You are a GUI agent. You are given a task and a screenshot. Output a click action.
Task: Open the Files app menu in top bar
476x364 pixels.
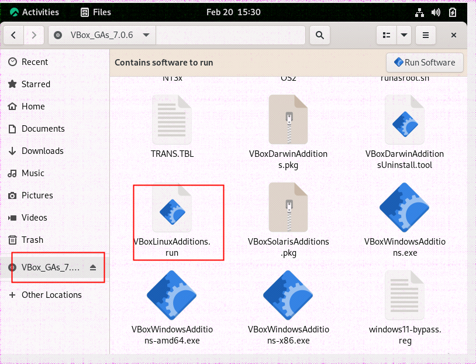(96, 12)
